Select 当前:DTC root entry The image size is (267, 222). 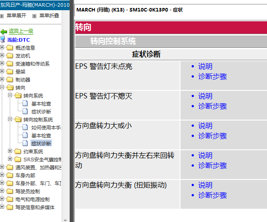(x=18, y=40)
